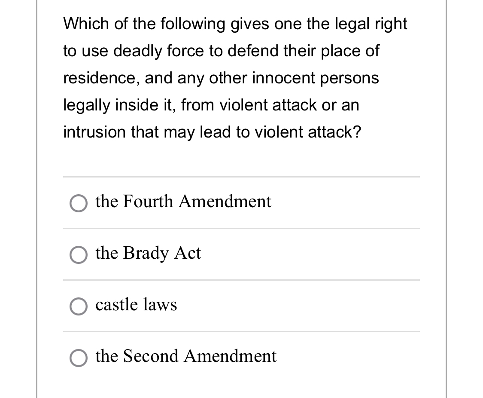This screenshot has width=483, height=398.
Task: Click the 'the Fourth Amendment' answer text
Action: (183, 201)
